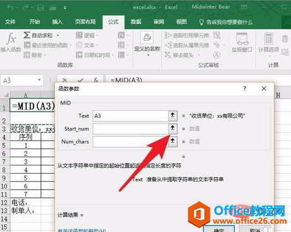Click the 告诉我你想要做什么 search box
291x232 pixels.
226,22
